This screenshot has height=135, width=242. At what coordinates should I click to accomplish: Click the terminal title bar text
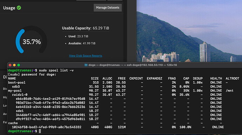coord(133,65)
